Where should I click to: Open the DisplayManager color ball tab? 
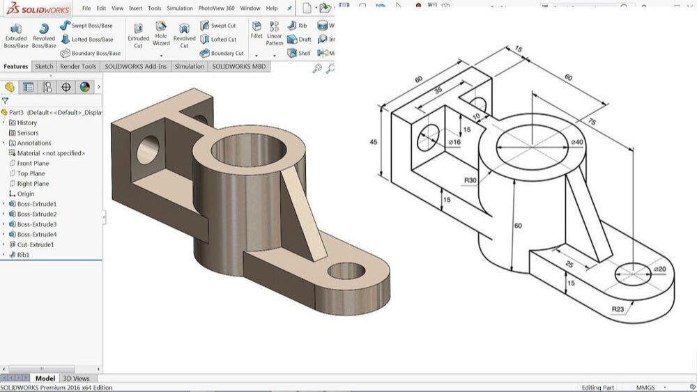coord(84,87)
